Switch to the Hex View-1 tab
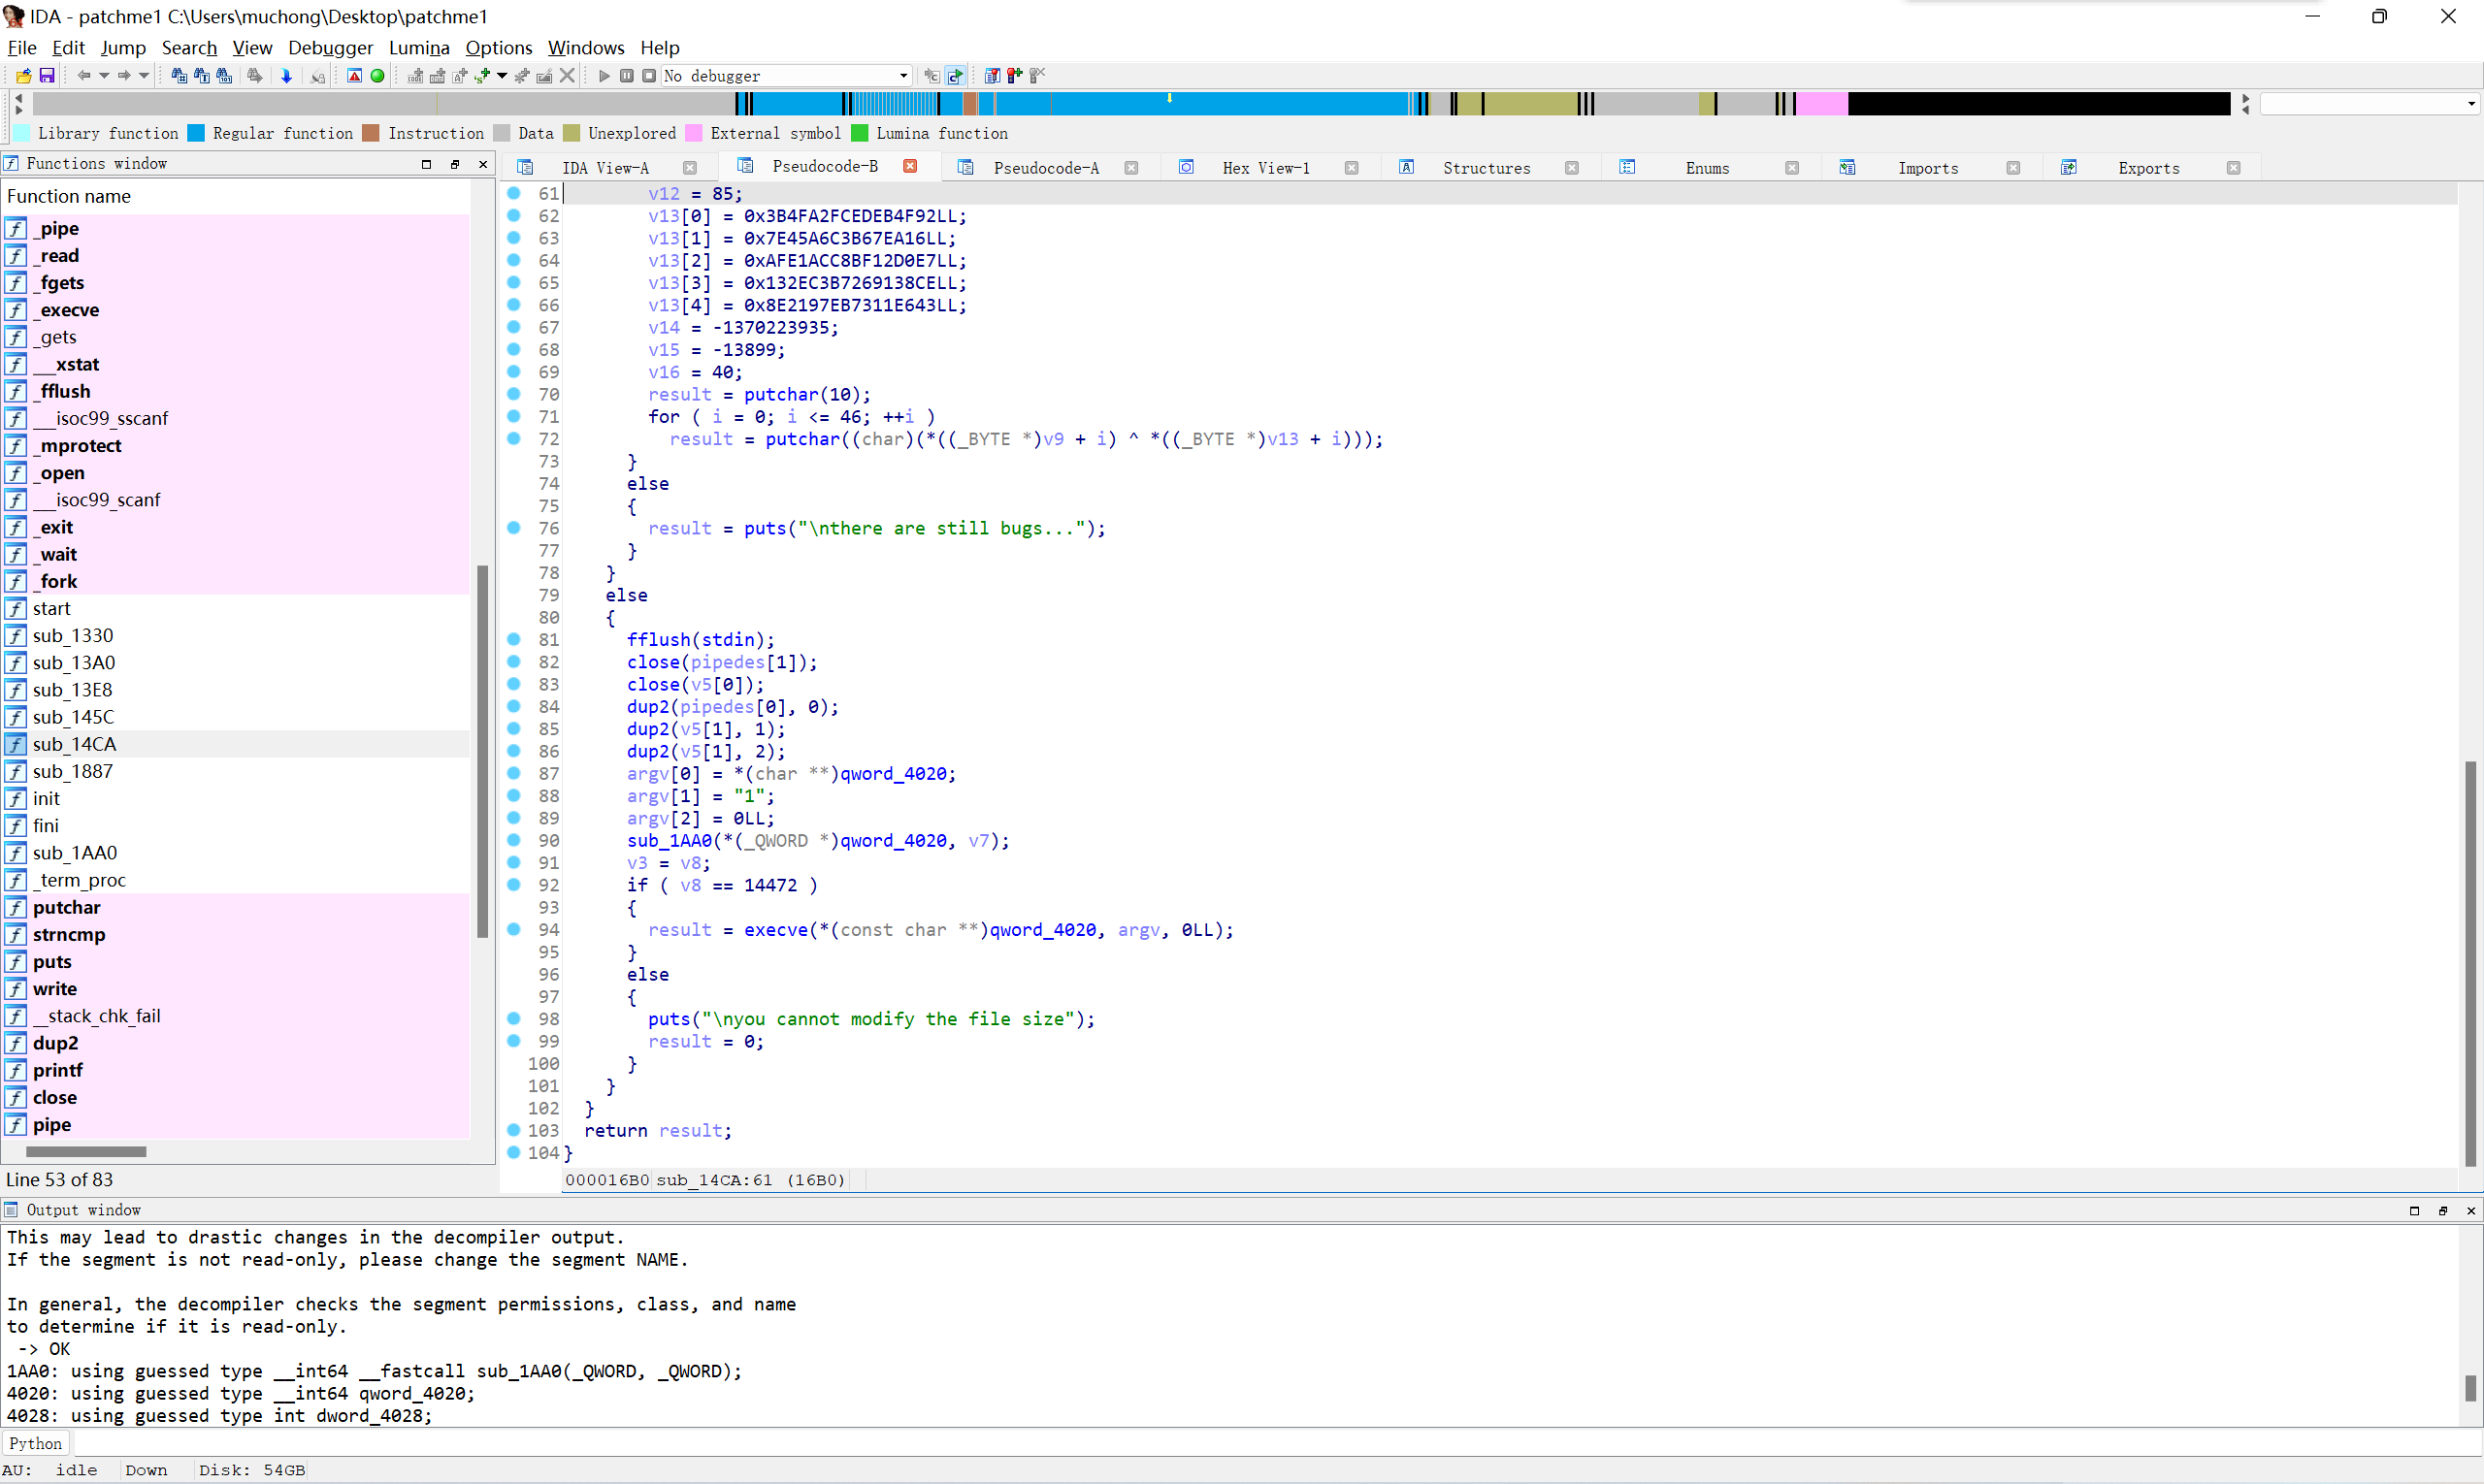Image resolution: width=2484 pixels, height=1484 pixels. (x=1265, y=168)
